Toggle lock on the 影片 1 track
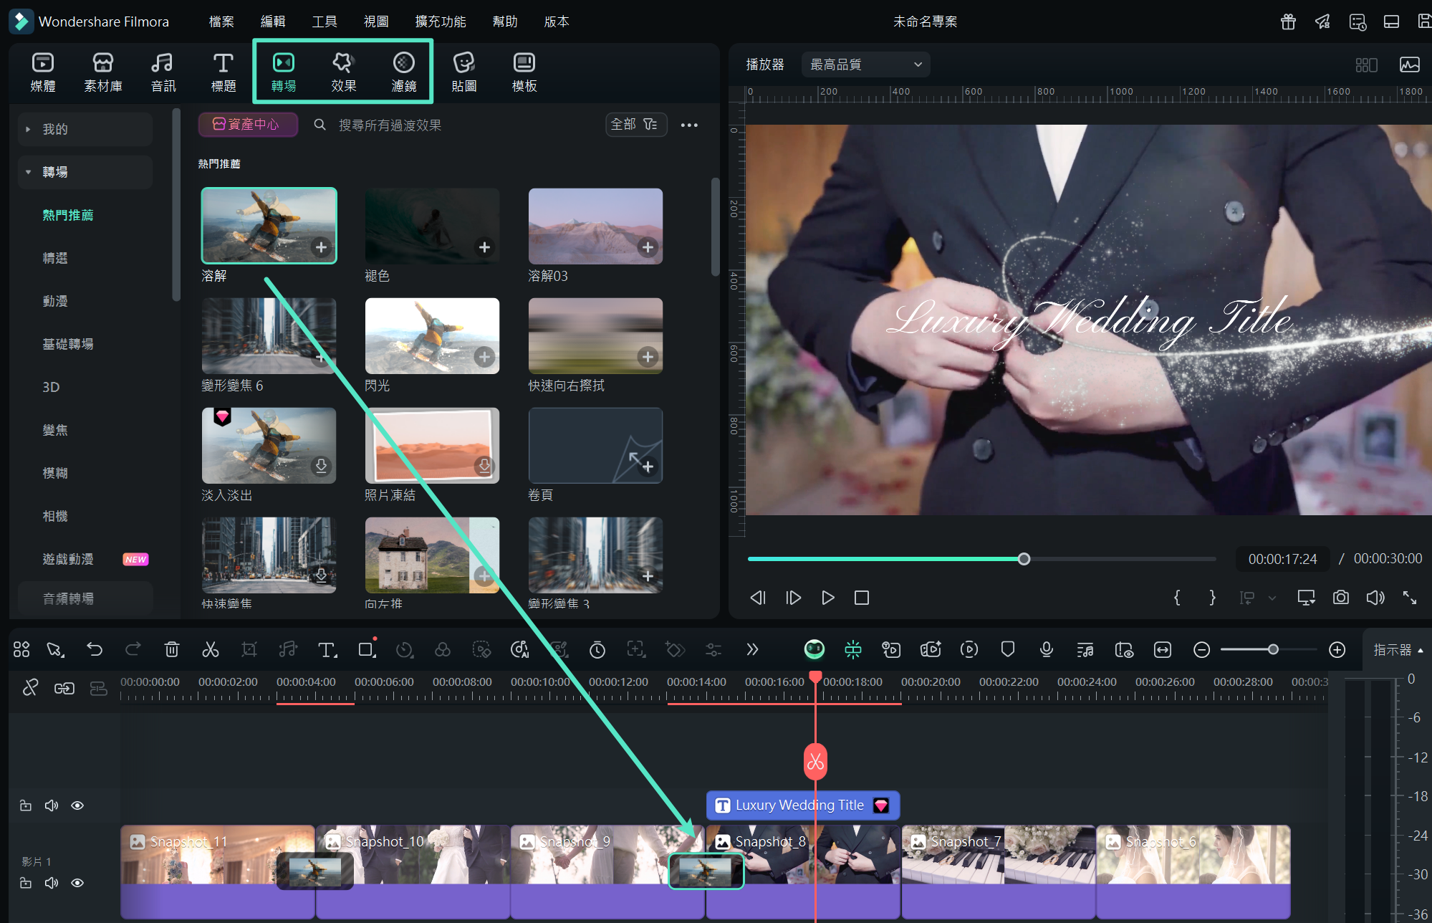 click(x=26, y=883)
